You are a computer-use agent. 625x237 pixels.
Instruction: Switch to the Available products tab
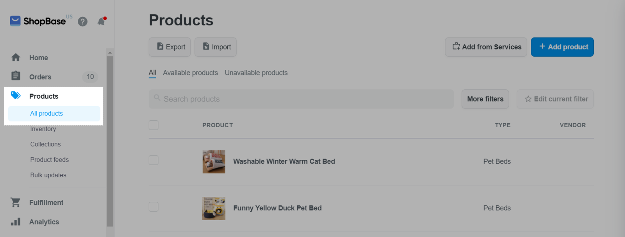(190, 73)
